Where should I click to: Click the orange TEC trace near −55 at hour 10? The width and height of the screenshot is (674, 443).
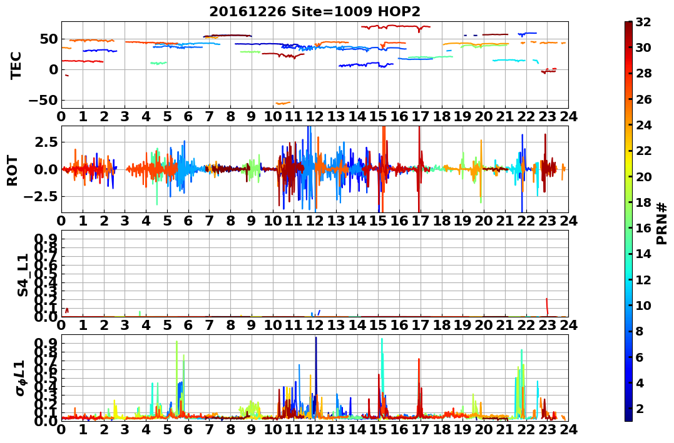(283, 103)
